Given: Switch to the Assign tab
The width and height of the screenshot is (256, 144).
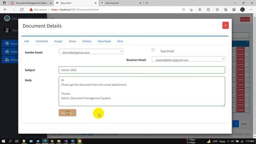Looking at the screenshot, I should (58, 41).
